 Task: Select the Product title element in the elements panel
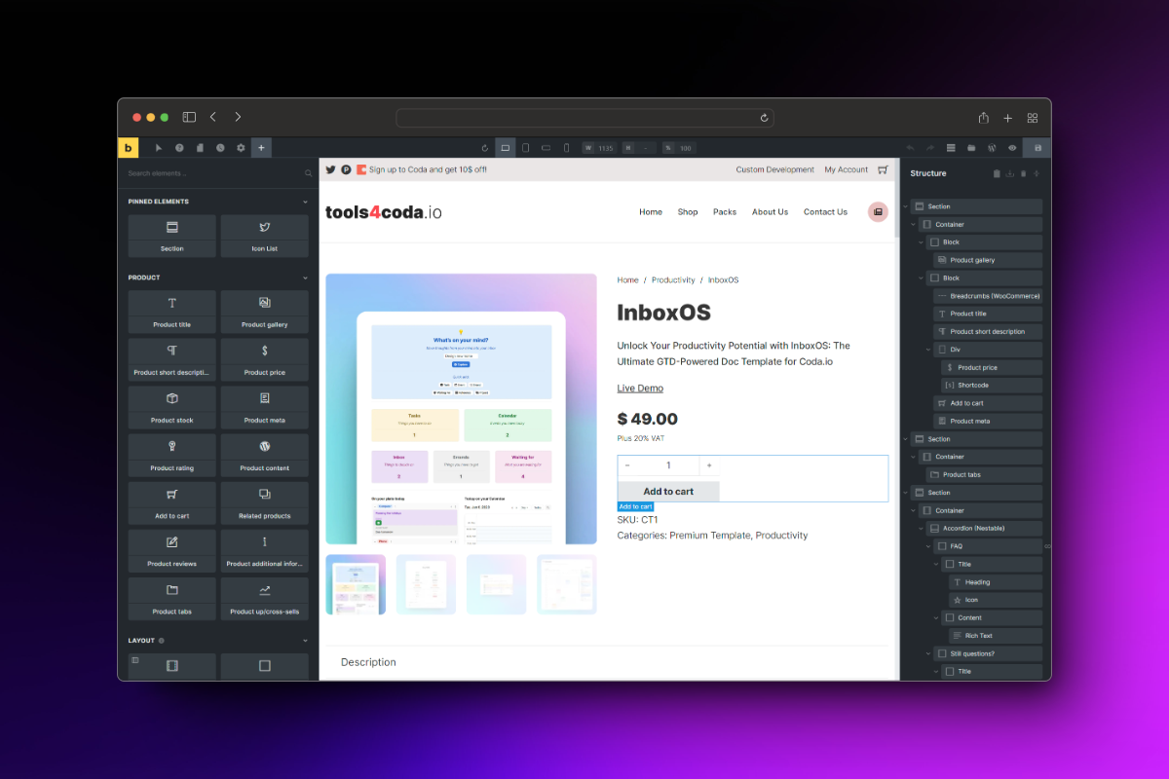pos(172,312)
